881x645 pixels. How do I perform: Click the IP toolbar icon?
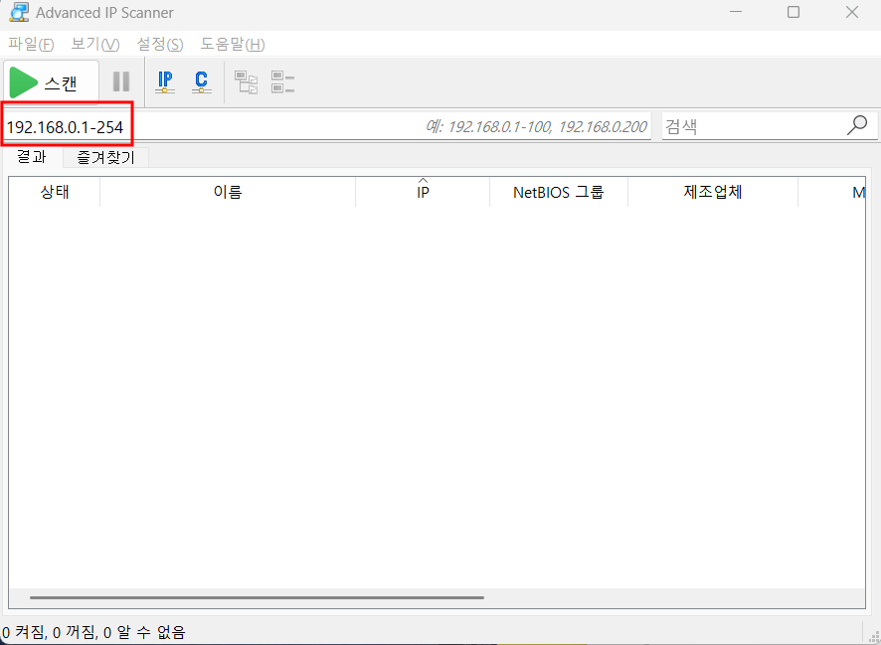tap(165, 81)
